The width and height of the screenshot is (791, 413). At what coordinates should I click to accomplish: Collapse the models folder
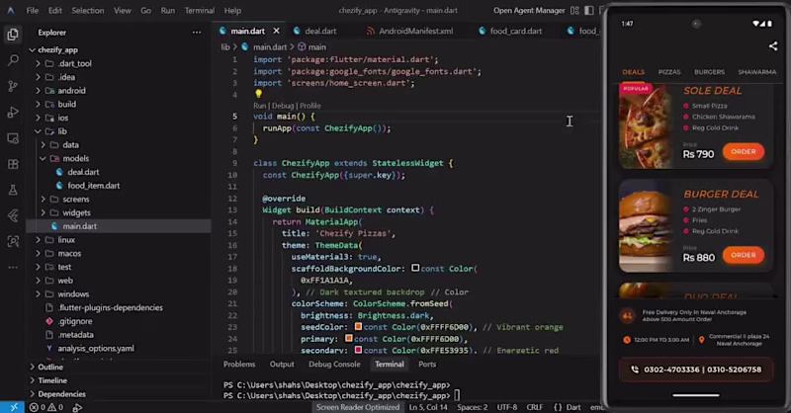pyautogui.click(x=43, y=158)
